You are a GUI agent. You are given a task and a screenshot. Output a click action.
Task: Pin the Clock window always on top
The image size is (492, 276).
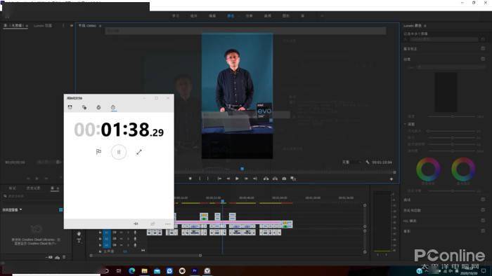click(136, 223)
